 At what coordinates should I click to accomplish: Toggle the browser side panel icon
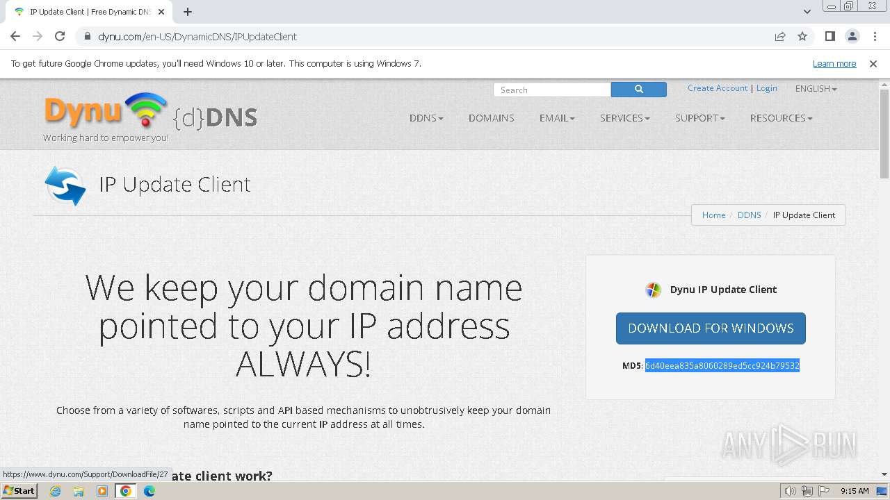830,36
